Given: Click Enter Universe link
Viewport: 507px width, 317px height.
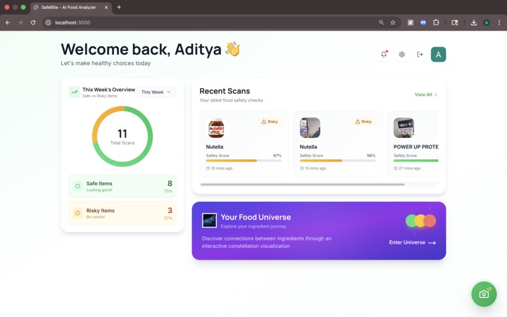Looking at the screenshot, I should click(412, 242).
